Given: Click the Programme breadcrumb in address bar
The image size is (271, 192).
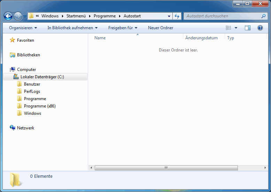Looking at the screenshot, I should (x=104, y=16).
